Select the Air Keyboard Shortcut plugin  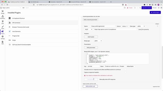(x=43, y=18)
